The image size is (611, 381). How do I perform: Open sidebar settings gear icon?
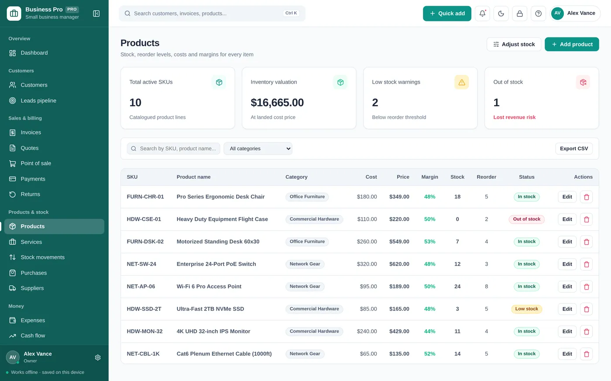(x=98, y=357)
